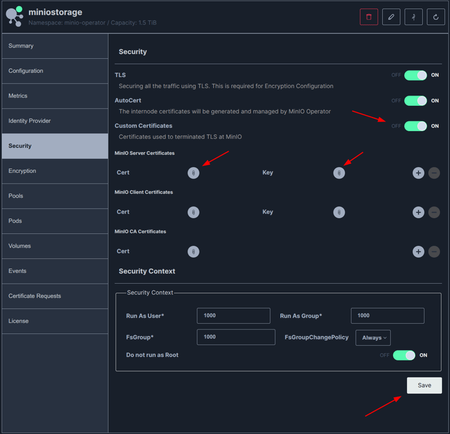This screenshot has height=434, width=450.
Task: Click the MinIO Server Certificates heading
Action: [145, 153]
